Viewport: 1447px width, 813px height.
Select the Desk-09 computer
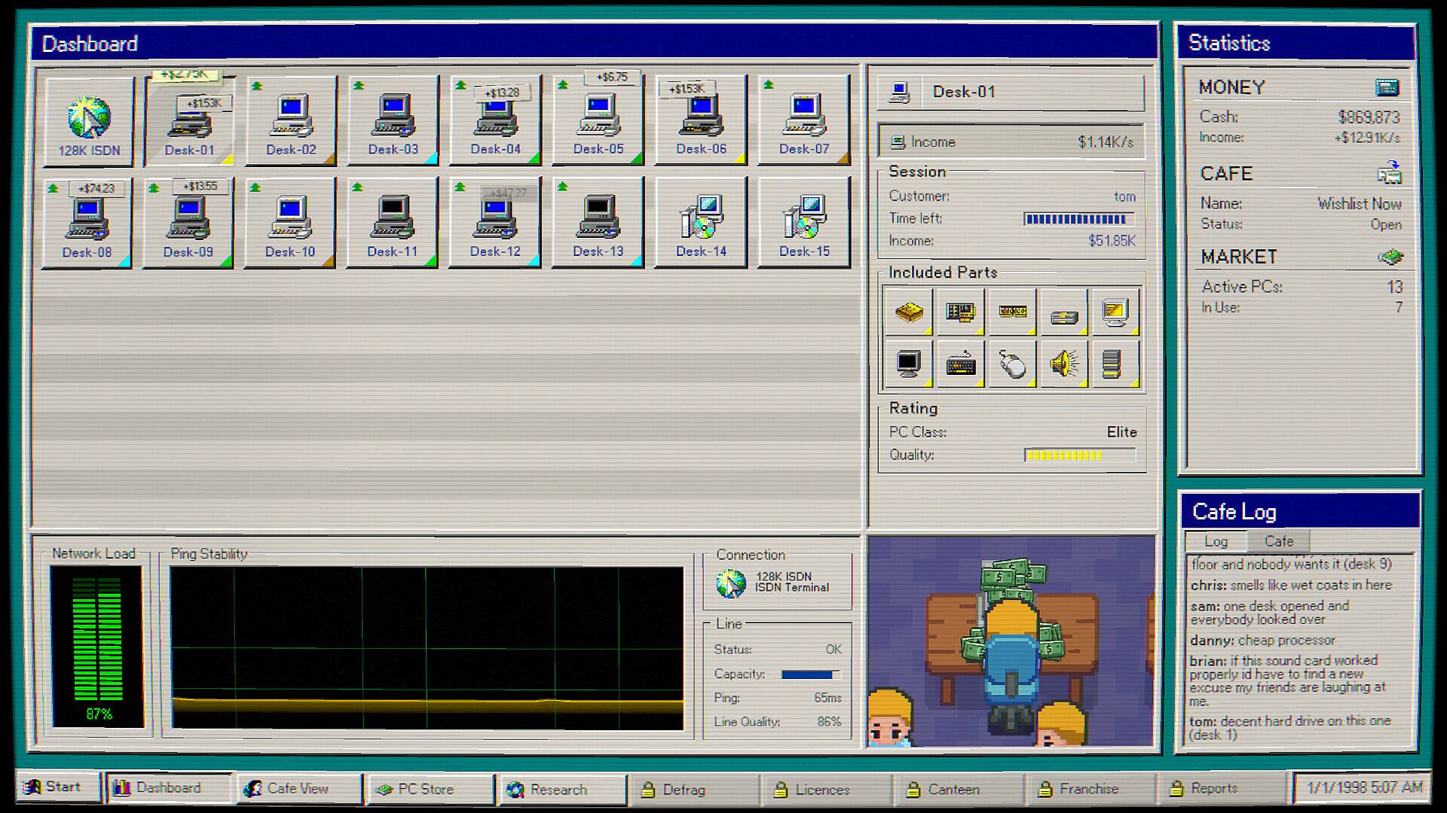[188, 224]
